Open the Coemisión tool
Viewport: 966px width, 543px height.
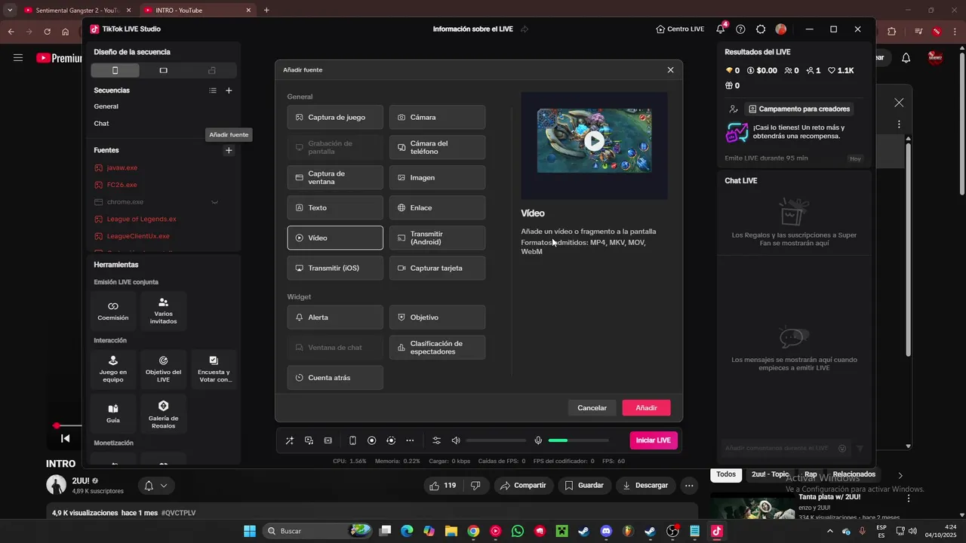[x=113, y=310]
